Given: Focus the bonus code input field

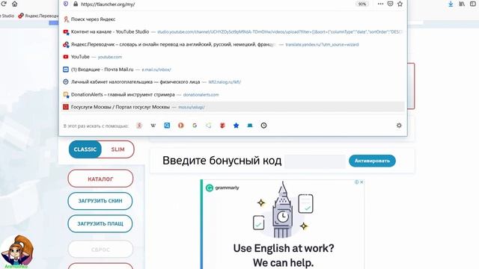Looking at the screenshot, I should [315, 161].
